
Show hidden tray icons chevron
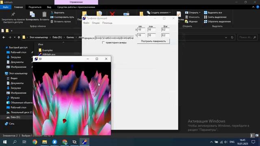click(211, 142)
